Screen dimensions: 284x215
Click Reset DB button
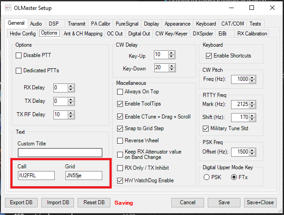point(94,202)
